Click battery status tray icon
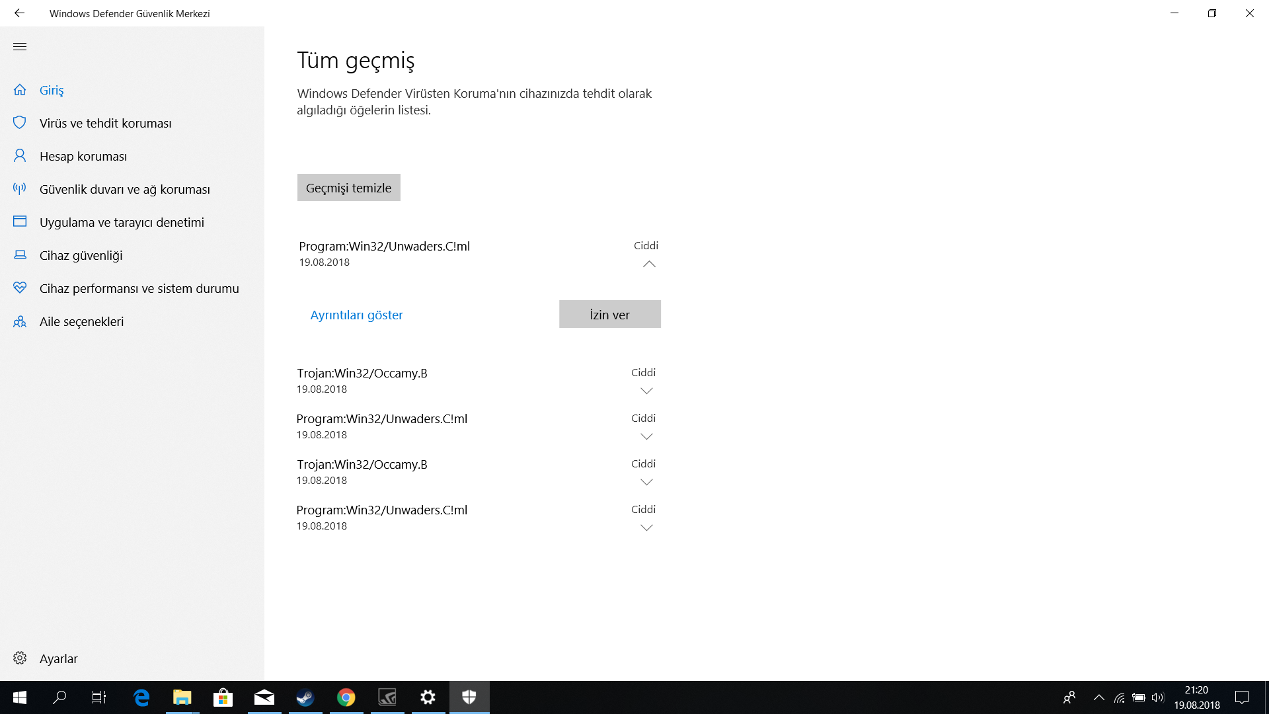Screen dimensions: 1269x714 tap(1139, 697)
